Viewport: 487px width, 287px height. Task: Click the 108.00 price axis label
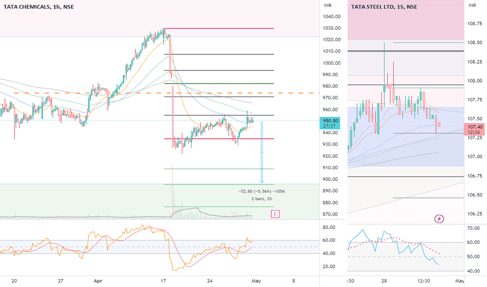pyautogui.click(x=474, y=81)
